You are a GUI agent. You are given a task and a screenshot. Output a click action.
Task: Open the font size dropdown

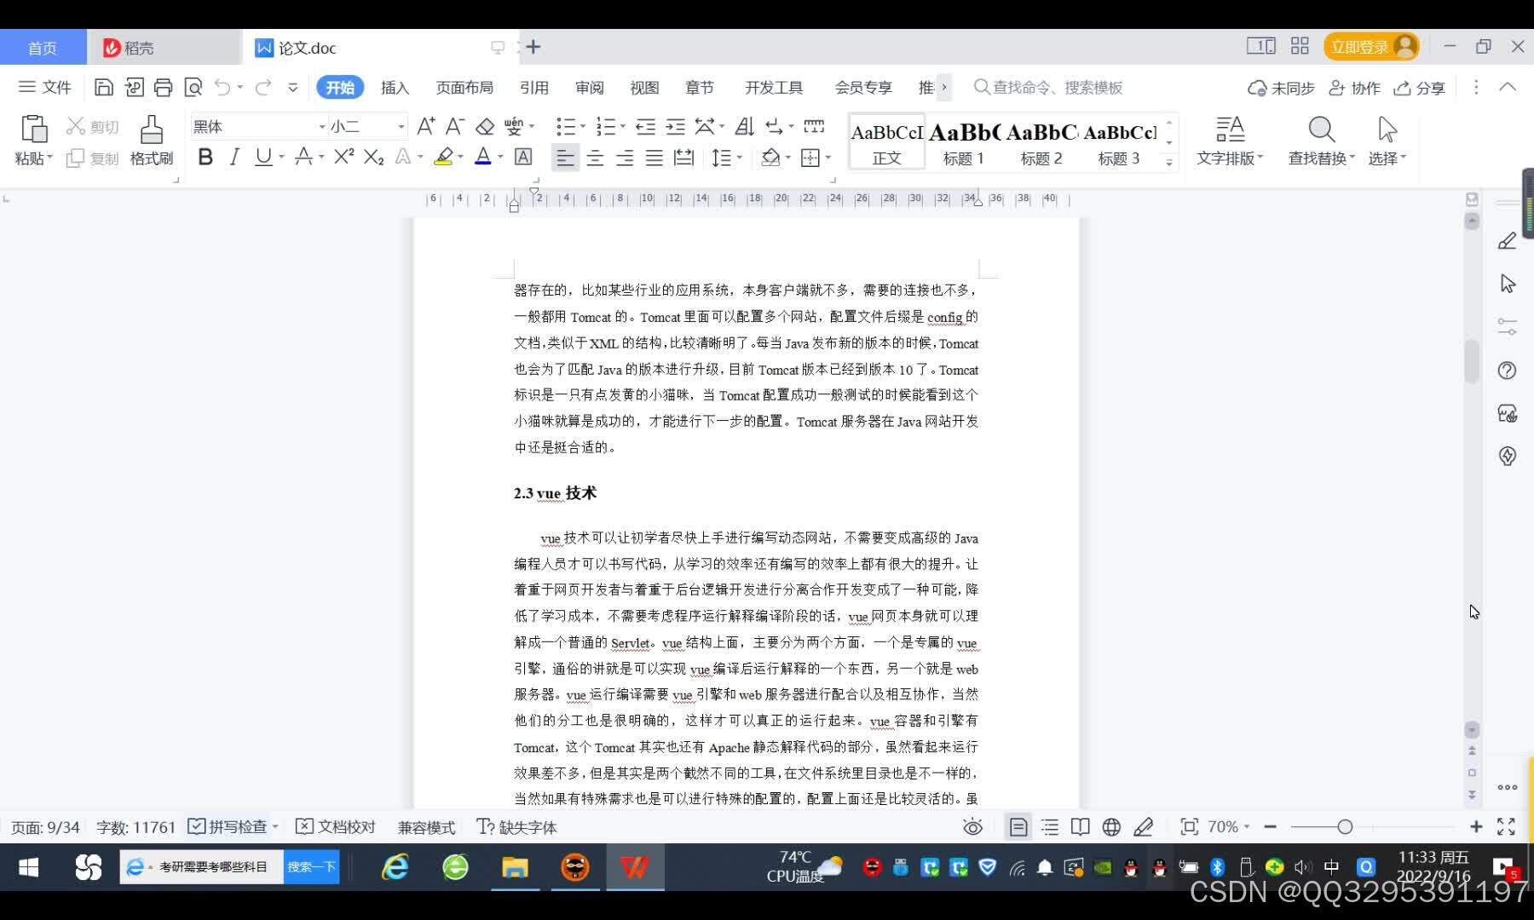(x=401, y=126)
